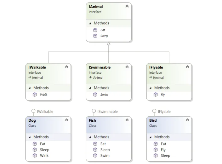Image resolution: width=222 pixels, height=164 pixels.
Task: Collapse the Methods triangle in IFlyable
Action: [x=151, y=88]
